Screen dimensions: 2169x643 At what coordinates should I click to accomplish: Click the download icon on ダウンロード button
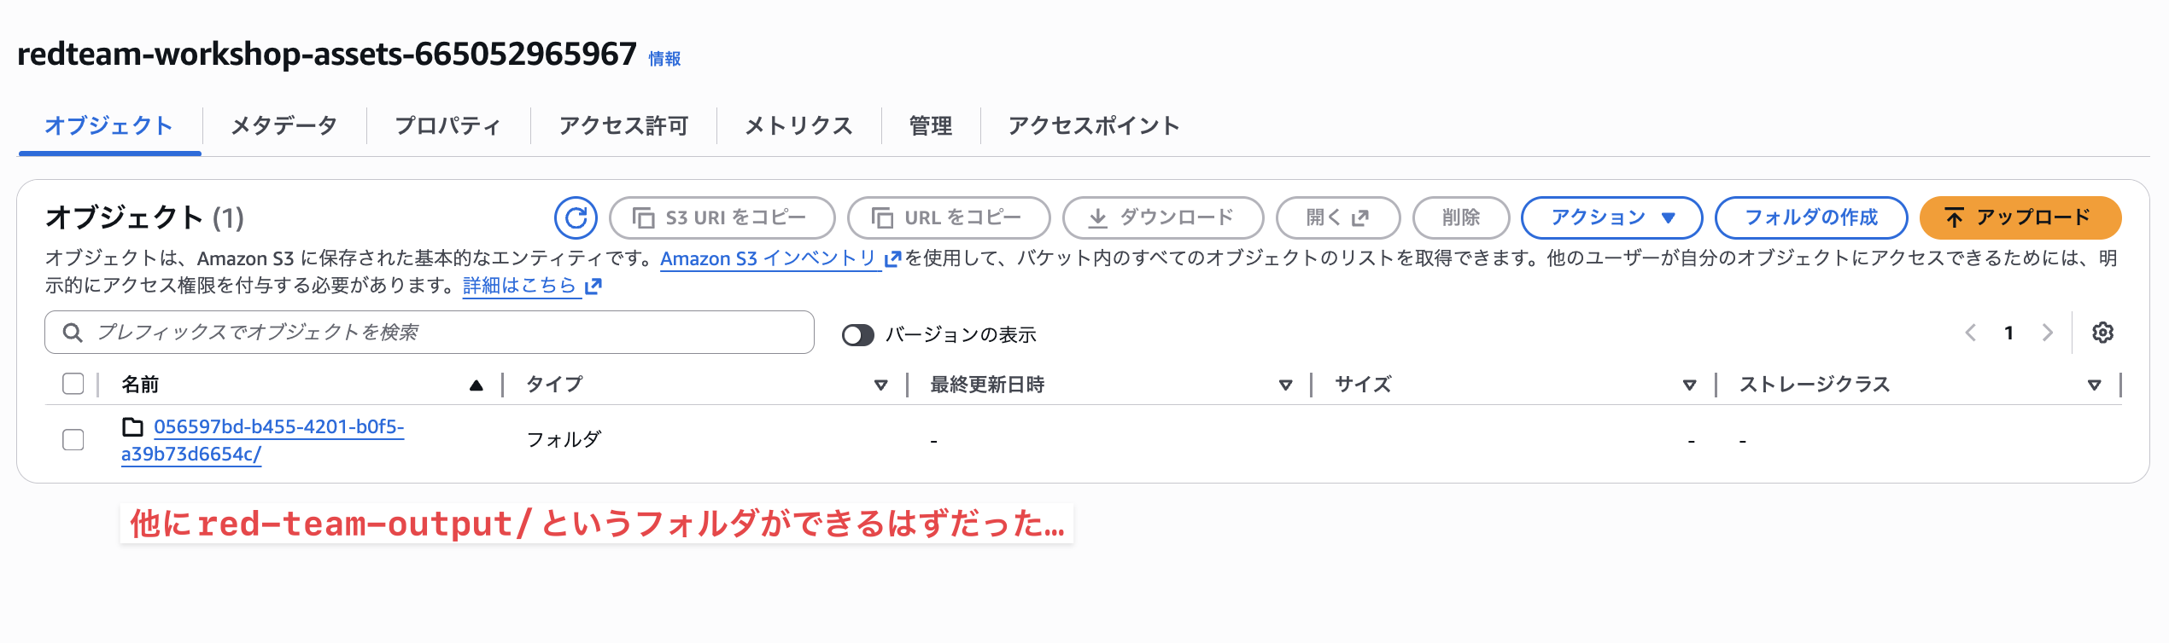pyautogui.click(x=1097, y=217)
